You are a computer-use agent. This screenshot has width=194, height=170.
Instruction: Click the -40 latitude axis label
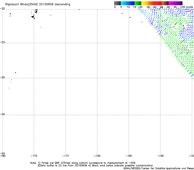tap(2, 154)
